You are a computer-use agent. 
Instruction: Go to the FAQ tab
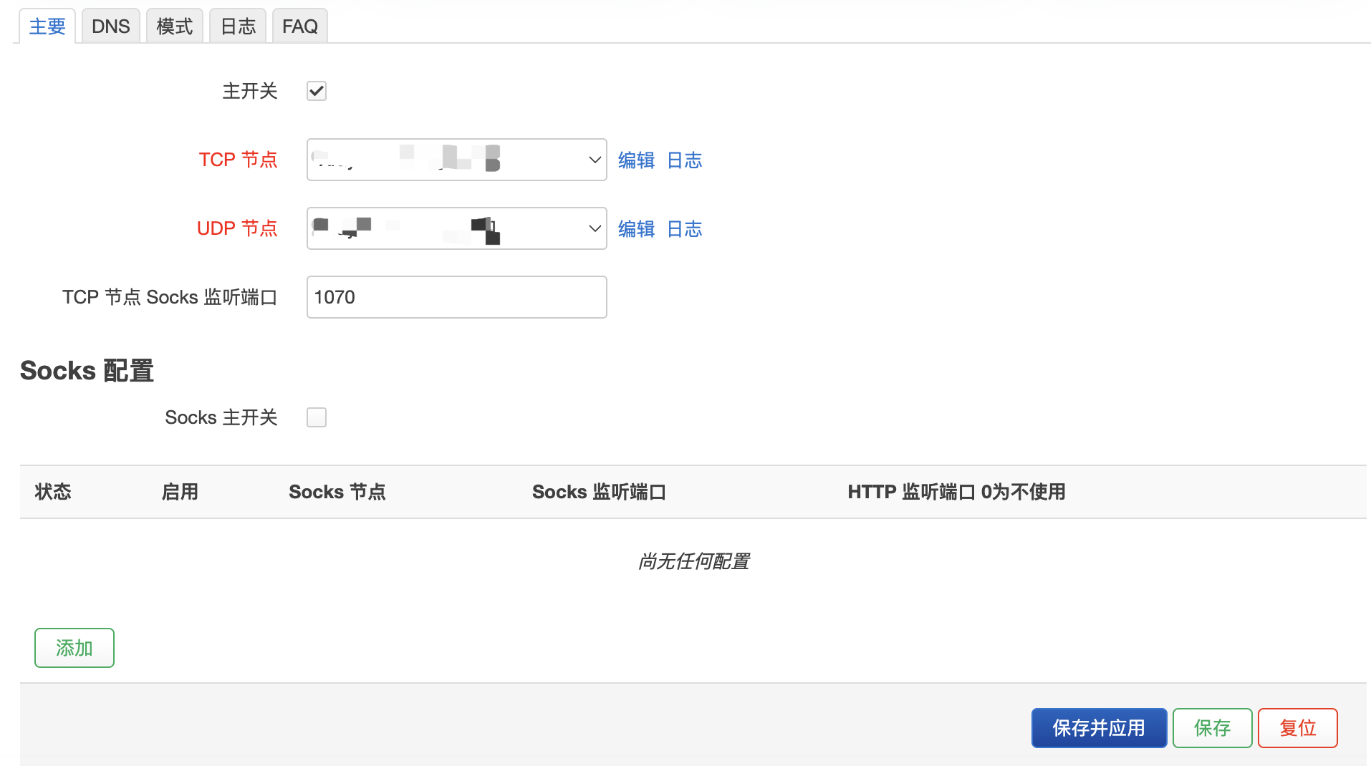(x=299, y=26)
